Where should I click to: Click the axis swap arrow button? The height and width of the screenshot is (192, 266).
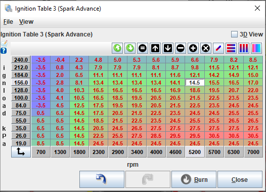[21, 152]
